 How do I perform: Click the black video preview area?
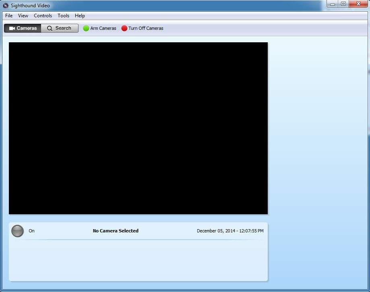coord(138,128)
